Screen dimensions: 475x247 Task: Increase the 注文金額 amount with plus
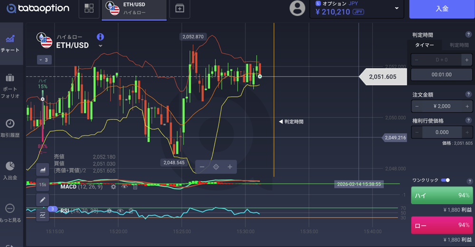[x=467, y=106]
